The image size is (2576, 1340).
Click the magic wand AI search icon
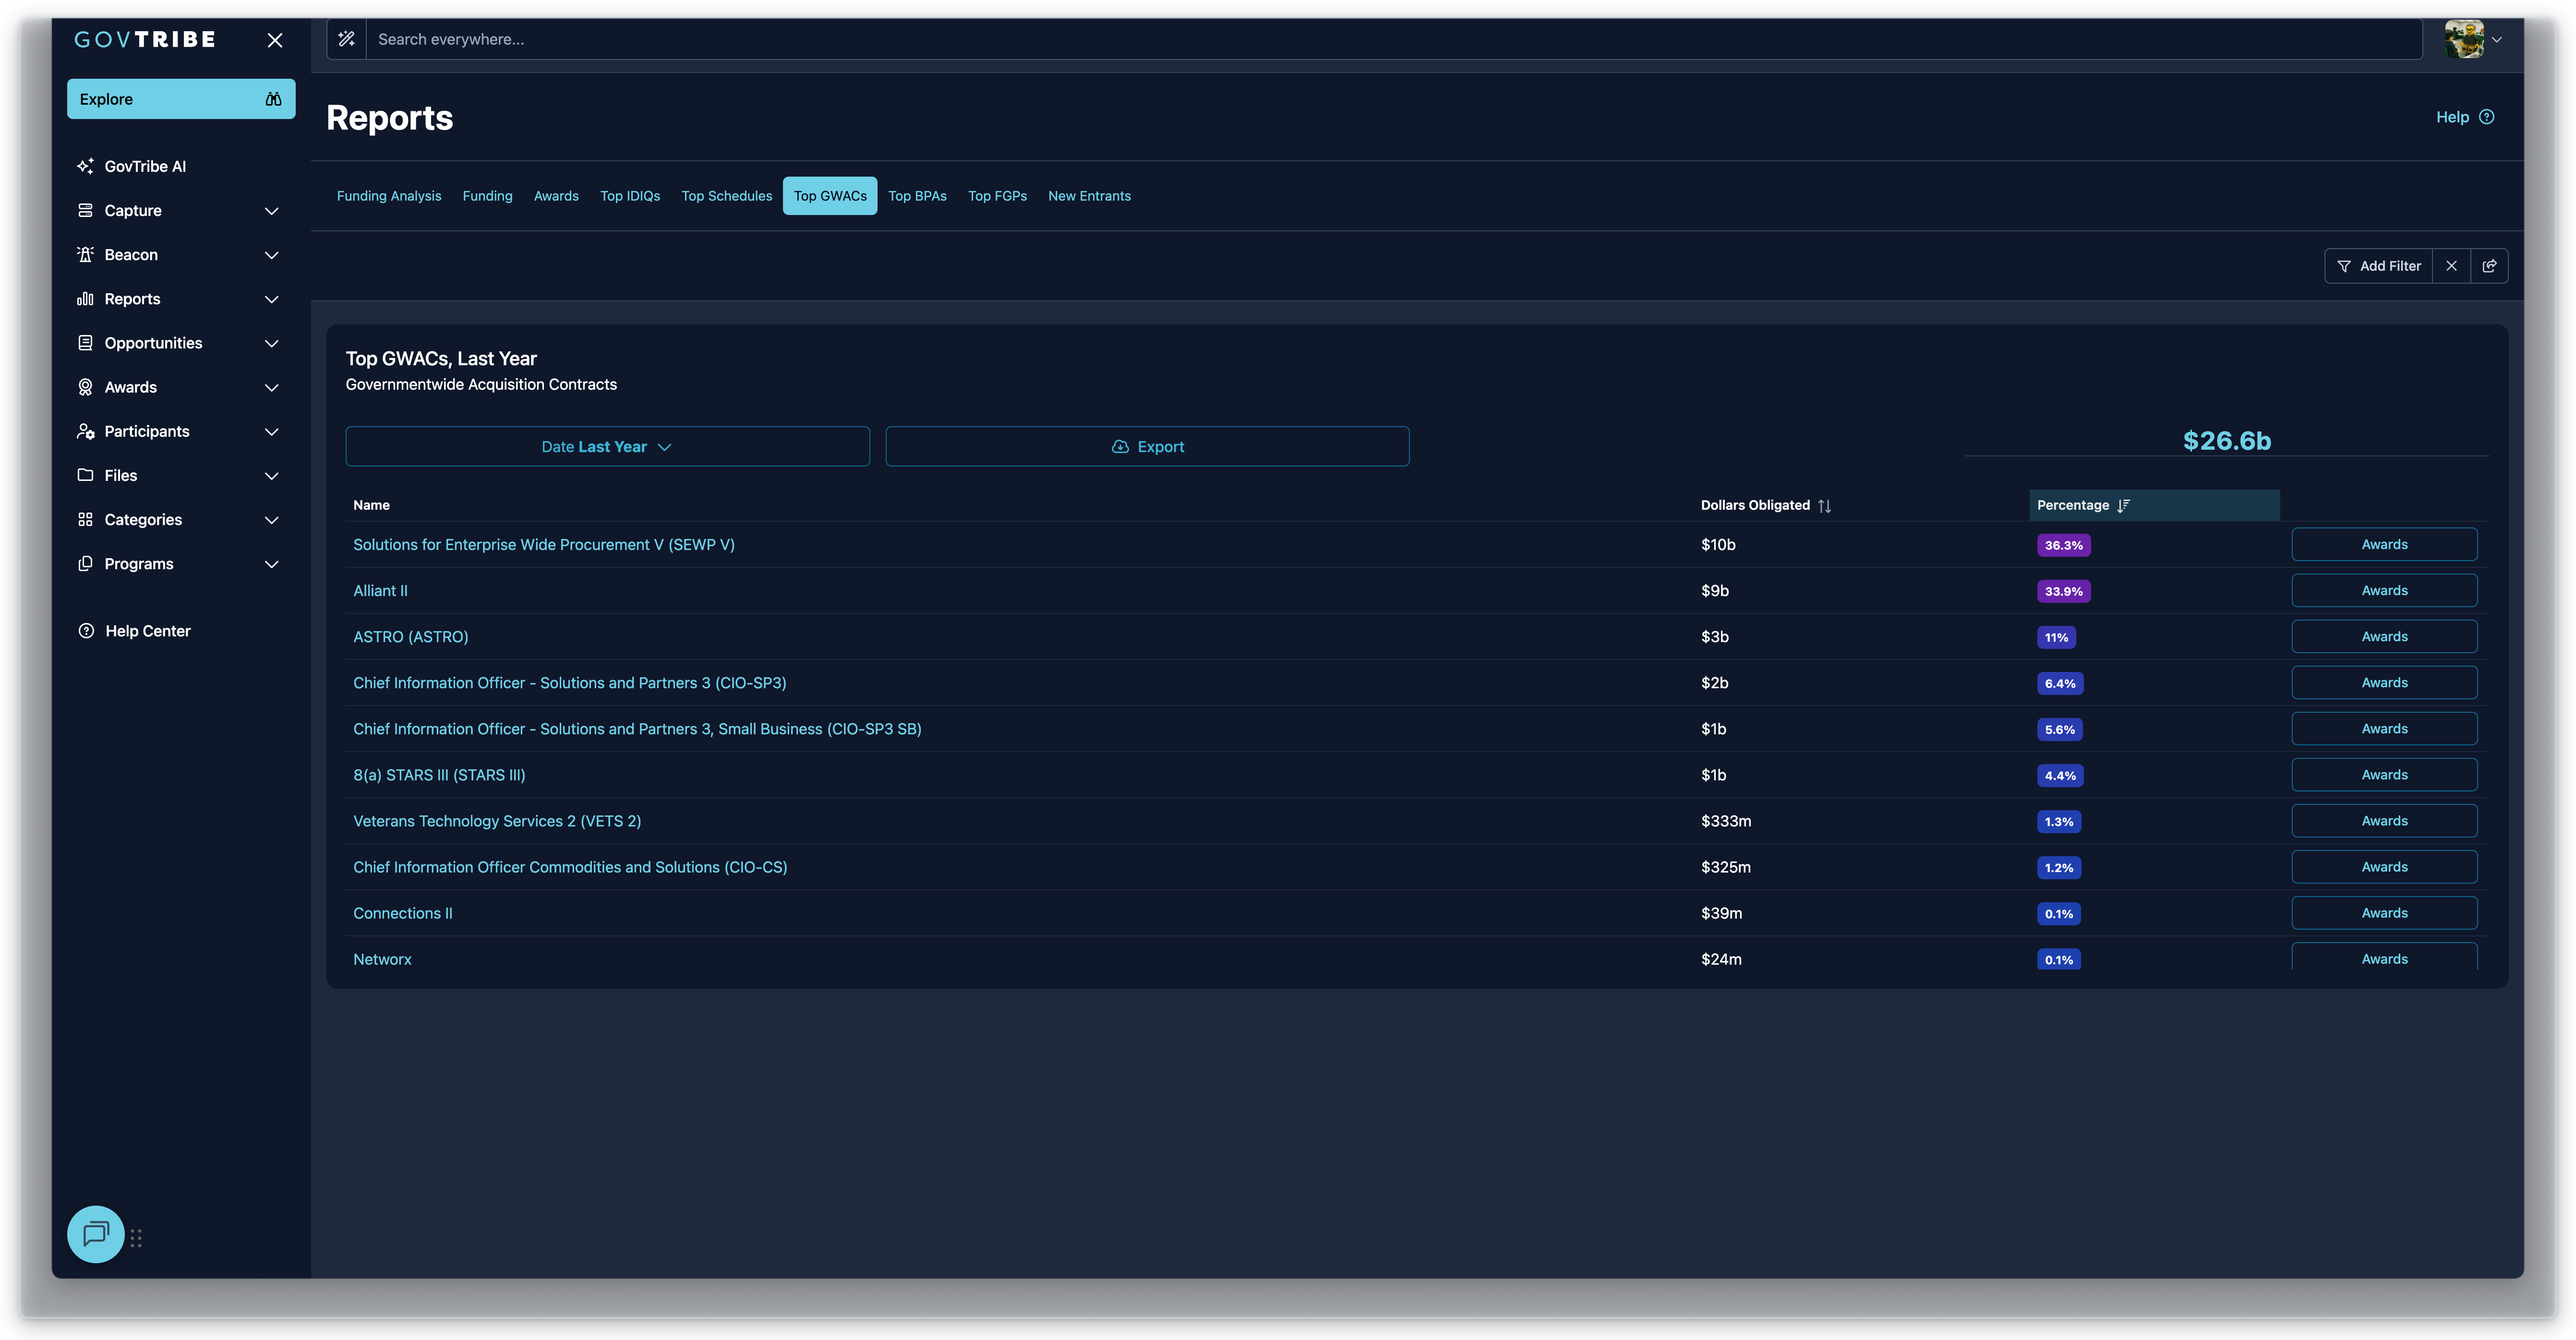pos(346,39)
